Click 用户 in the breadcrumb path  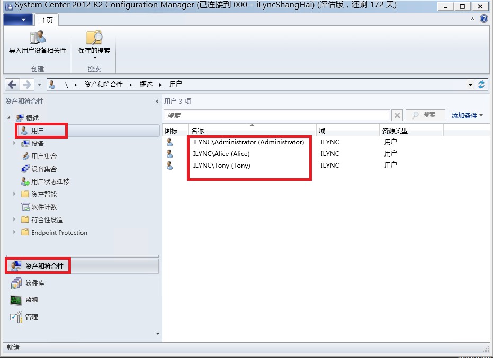point(175,85)
